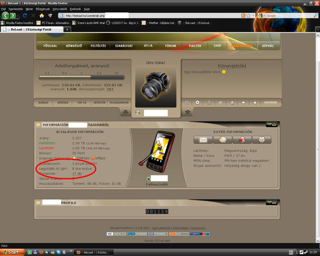Click the speech bubble warning report button
The width and height of the screenshot is (320, 256).
click(x=222, y=140)
